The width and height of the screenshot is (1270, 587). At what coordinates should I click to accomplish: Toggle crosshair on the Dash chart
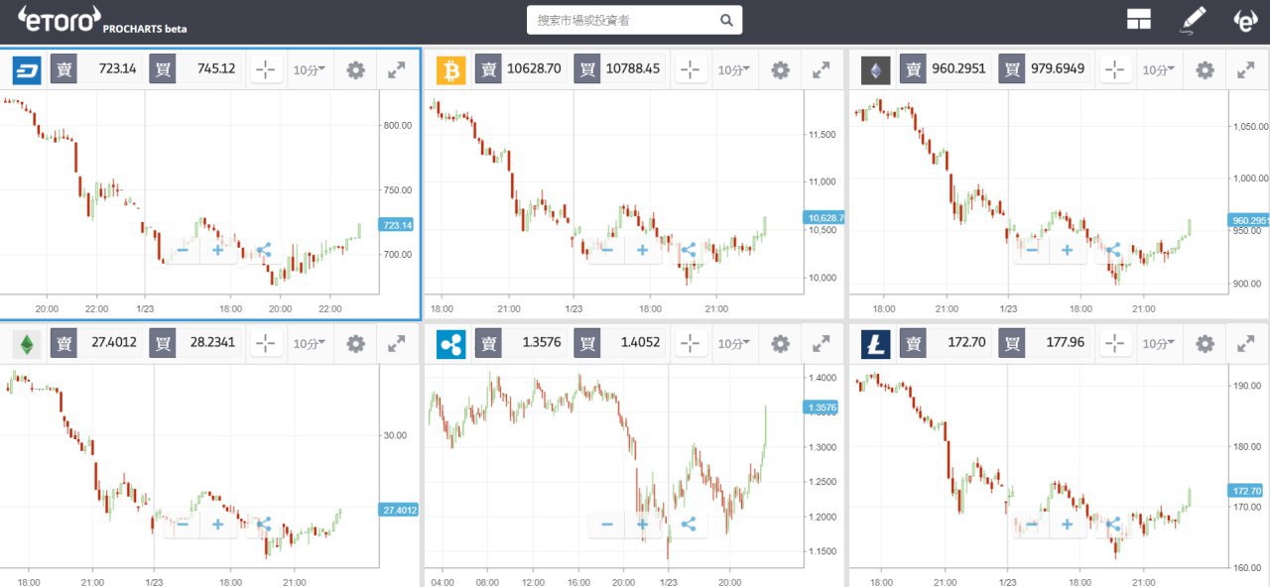[x=266, y=69]
